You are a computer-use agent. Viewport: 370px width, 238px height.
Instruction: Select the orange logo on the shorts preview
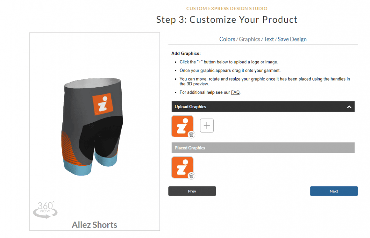(x=103, y=104)
